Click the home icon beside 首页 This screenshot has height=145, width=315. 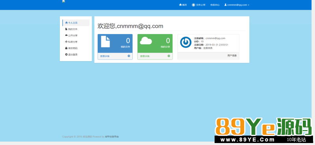pyautogui.click(x=180, y=5)
